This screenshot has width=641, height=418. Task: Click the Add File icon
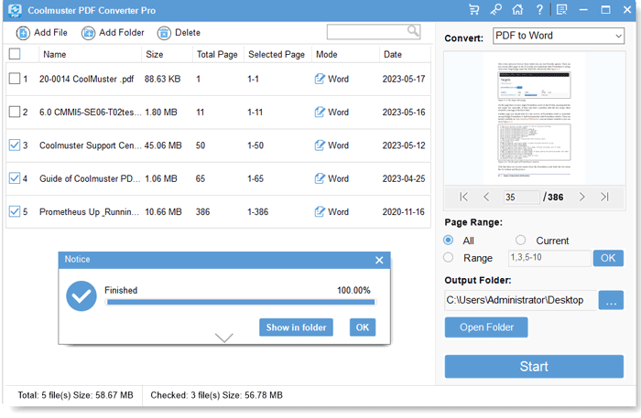23,33
